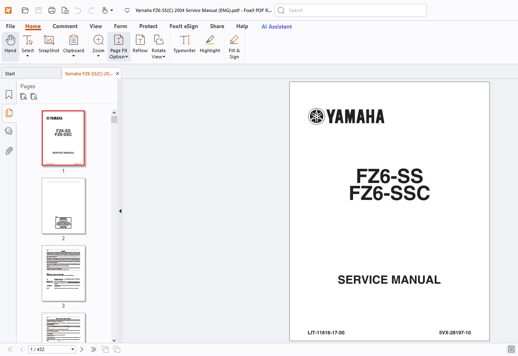
Task: Click the hand mode icon in quick access bar
Action: coord(105,10)
